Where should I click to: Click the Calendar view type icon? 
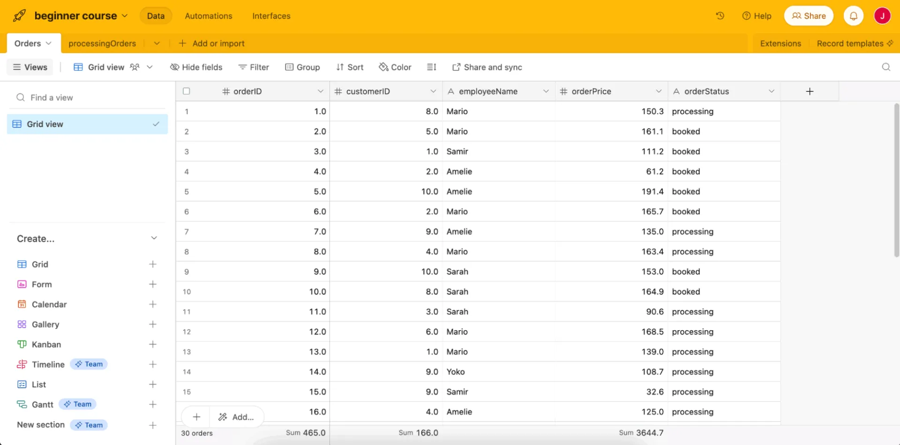(22, 304)
